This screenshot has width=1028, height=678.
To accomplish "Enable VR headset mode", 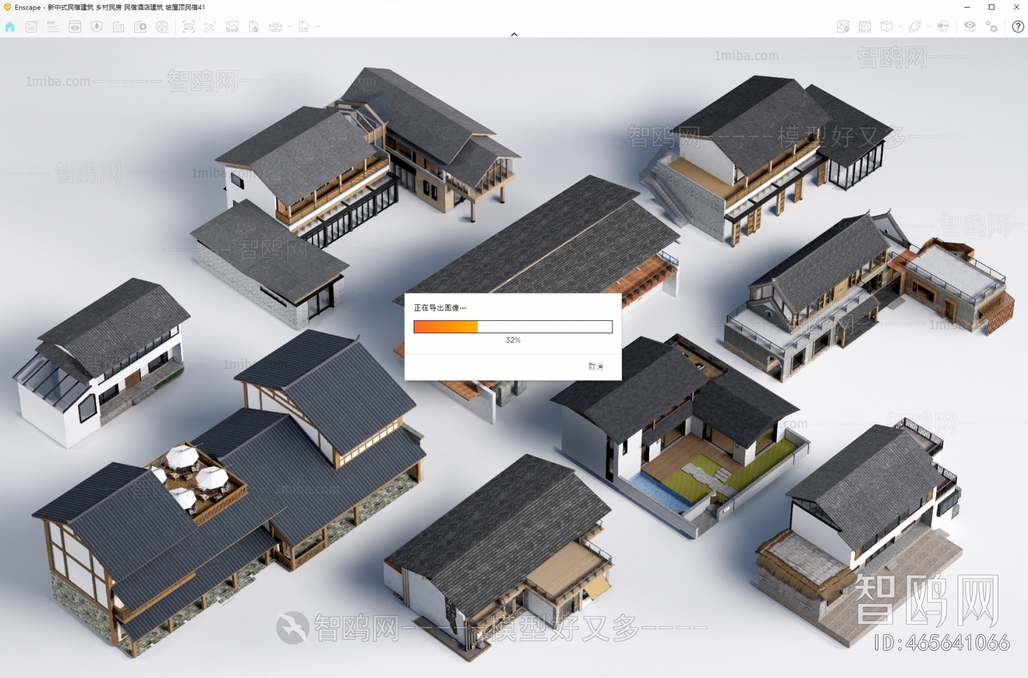I will pyautogui.click(x=943, y=27).
